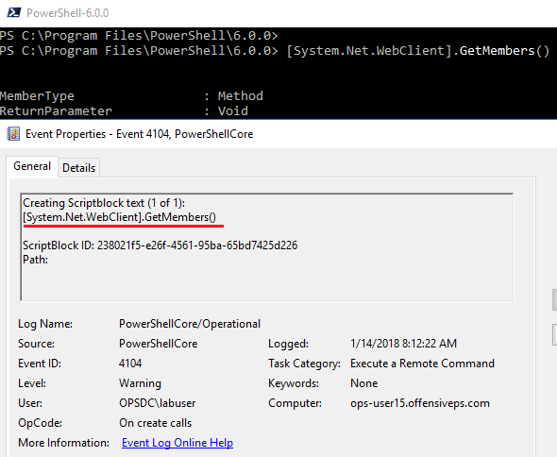The width and height of the screenshot is (557, 457).
Task: Switch to the Details tab
Action: [79, 168]
